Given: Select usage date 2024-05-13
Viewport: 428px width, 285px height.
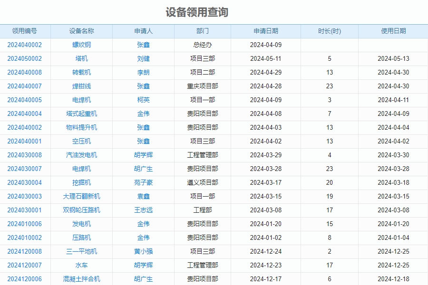Looking at the screenshot, I should coord(393,58).
